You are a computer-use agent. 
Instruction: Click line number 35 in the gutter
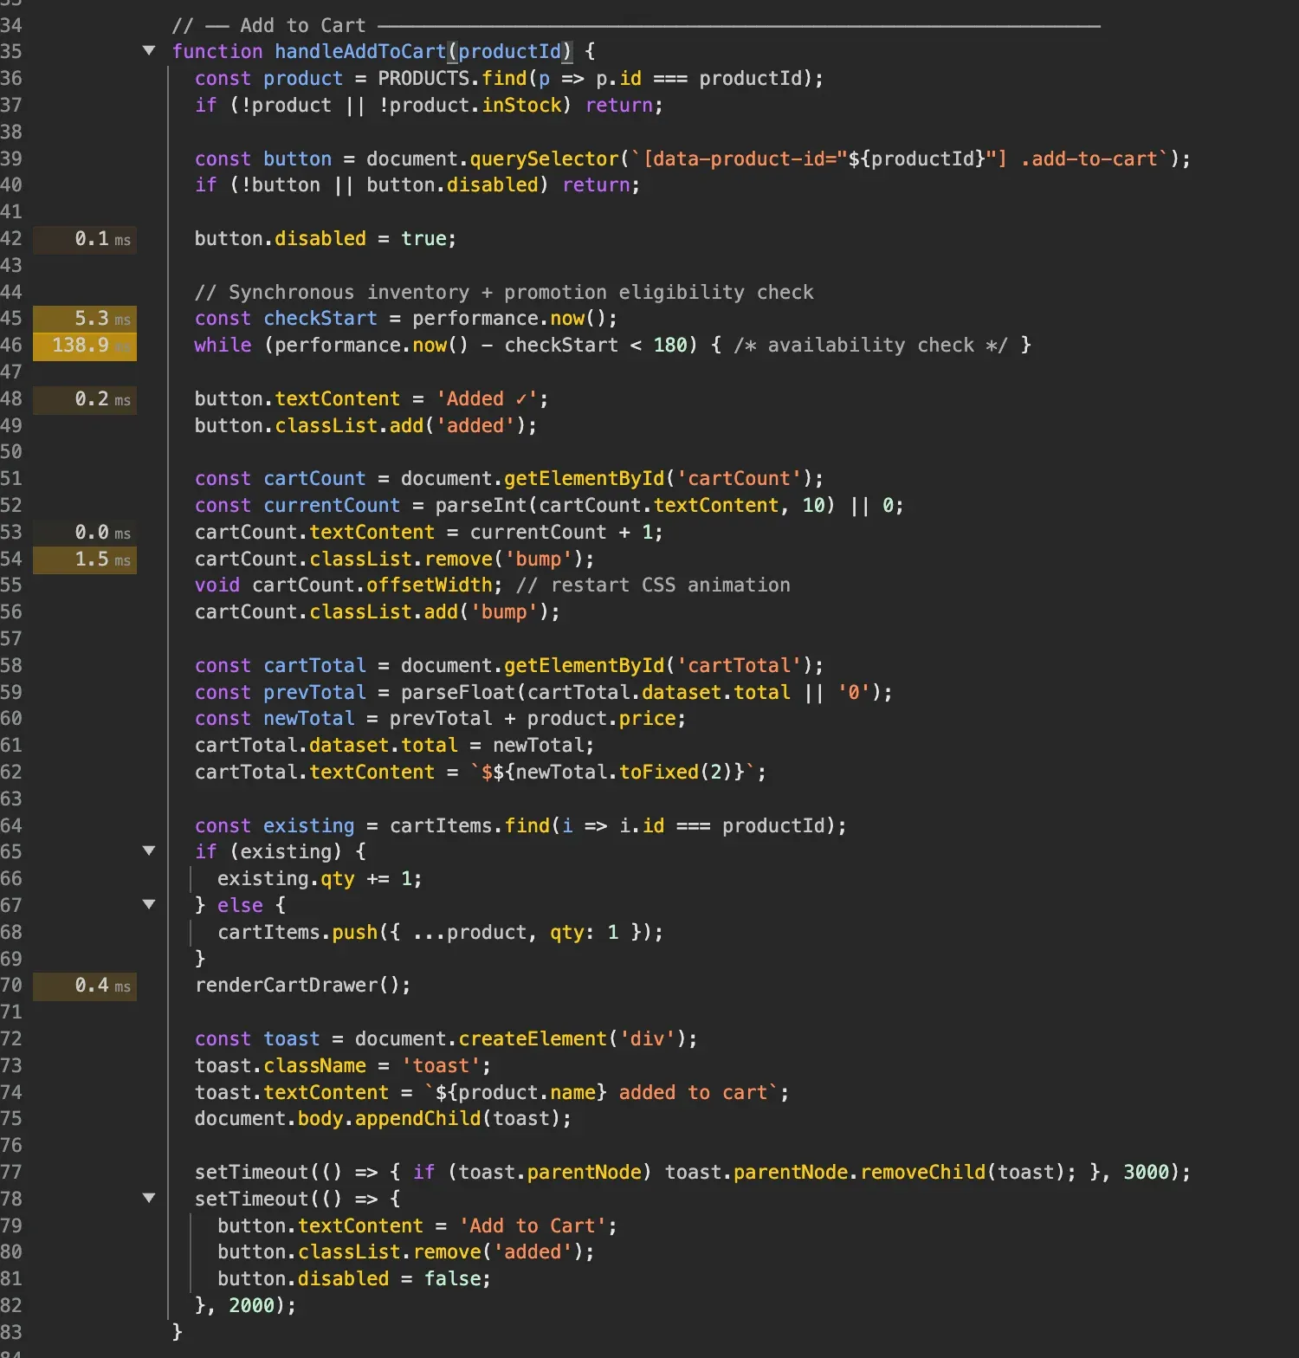click(x=11, y=52)
